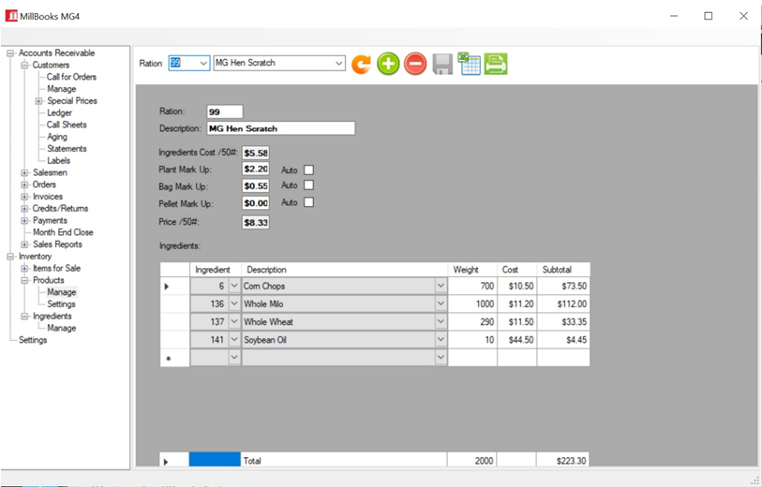Click Whole Wheat subtotal $33.35
The height and width of the screenshot is (487, 762).
pyautogui.click(x=563, y=322)
